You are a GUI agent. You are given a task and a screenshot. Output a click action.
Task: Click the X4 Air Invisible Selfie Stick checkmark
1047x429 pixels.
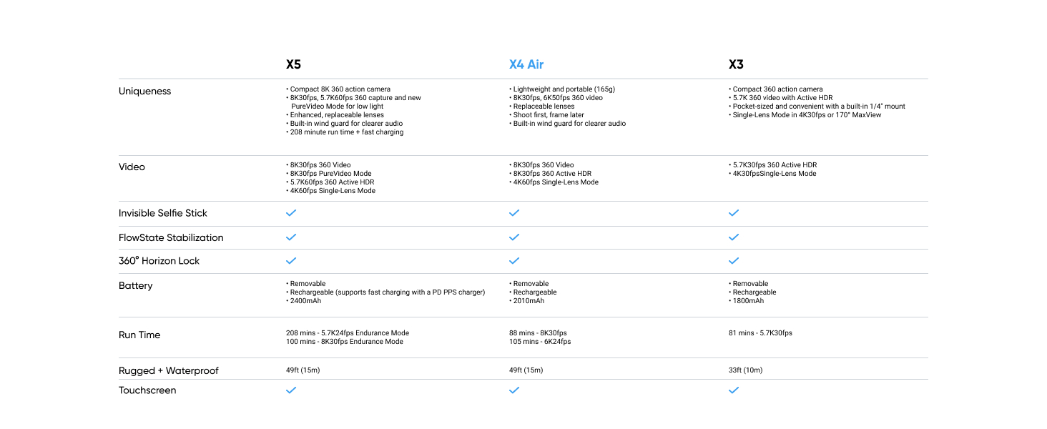click(x=514, y=213)
